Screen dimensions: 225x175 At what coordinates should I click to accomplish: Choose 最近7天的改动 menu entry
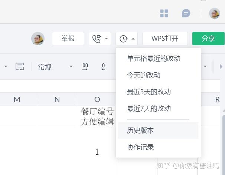pyautogui.click(x=158, y=108)
